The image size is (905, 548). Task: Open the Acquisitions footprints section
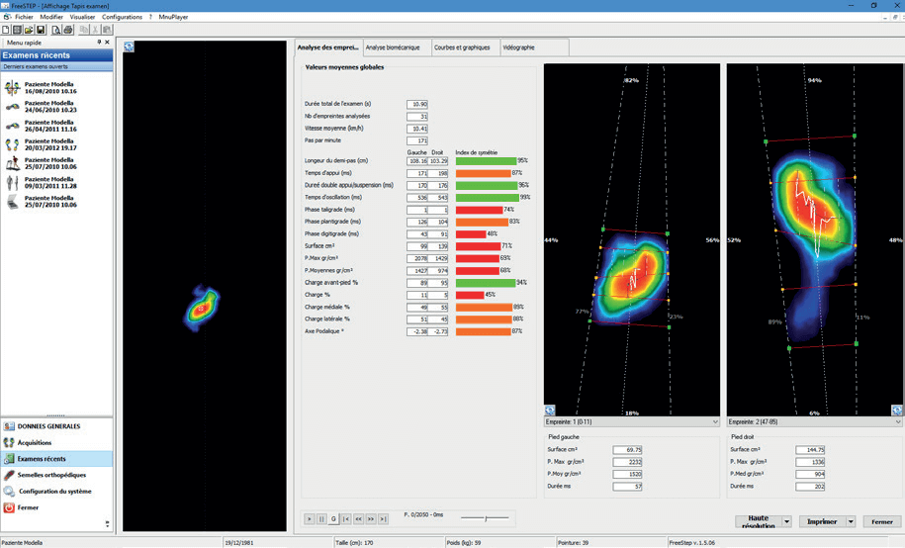[x=38, y=442]
